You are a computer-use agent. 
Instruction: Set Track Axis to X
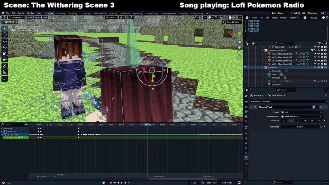(x=284, y=121)
